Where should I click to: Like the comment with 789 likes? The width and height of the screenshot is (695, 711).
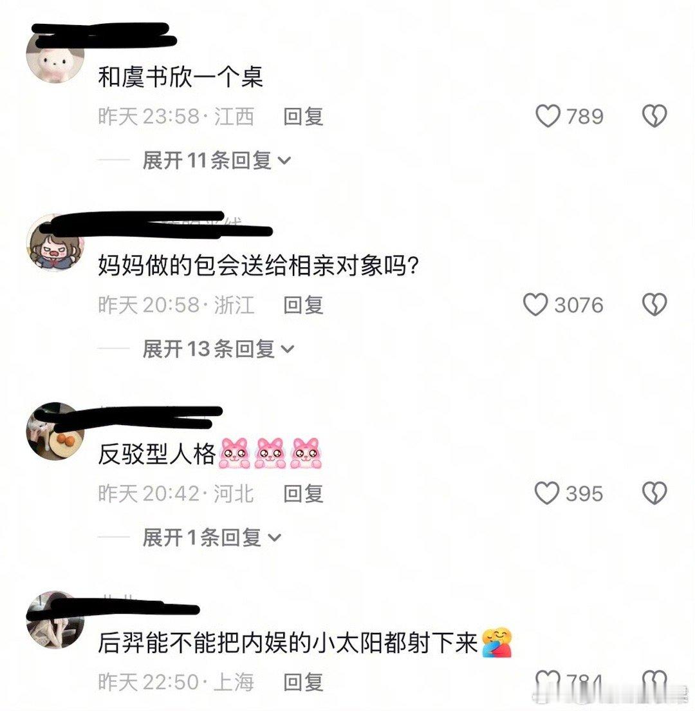[548, 116]
